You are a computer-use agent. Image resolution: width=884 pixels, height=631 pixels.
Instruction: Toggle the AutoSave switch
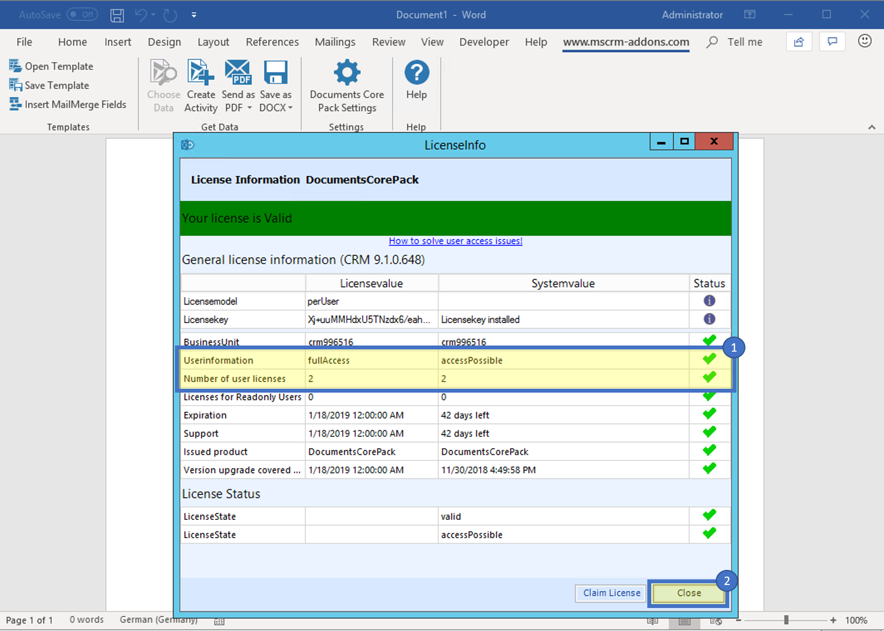[82, 15]
